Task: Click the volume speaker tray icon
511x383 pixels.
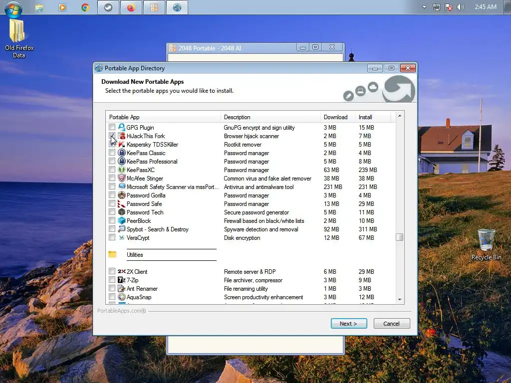Action: [460, 7]
